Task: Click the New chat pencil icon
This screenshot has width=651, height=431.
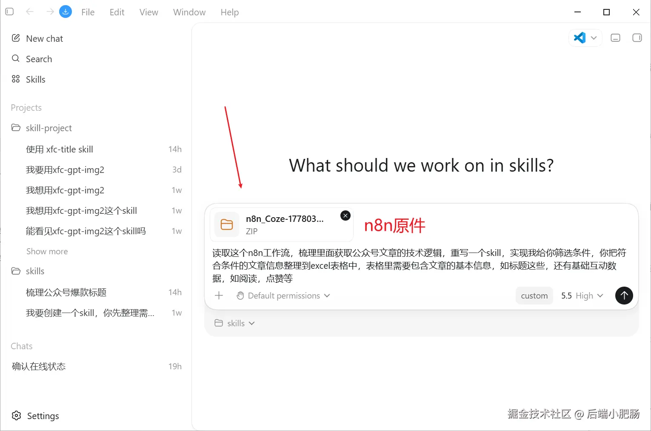Action: [16, 38]
